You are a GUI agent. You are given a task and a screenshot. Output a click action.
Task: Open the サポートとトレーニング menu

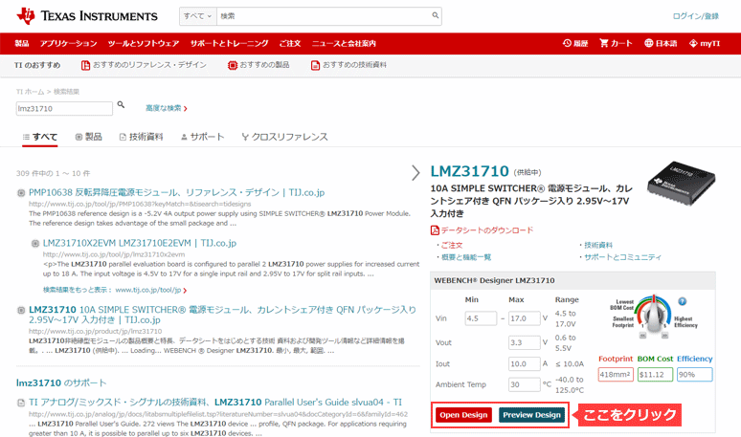[x=229, y=43]
